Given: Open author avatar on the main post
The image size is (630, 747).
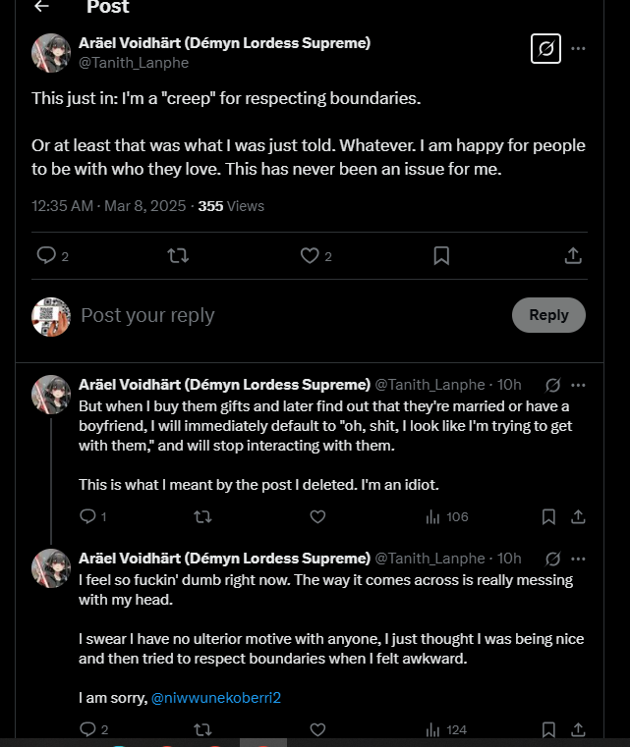Looking at the screenshot, I should [50, 53].
